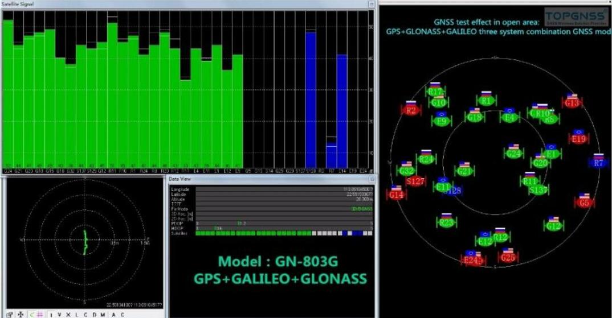The image size is (612, 318).
Task: Click the L toolbar letter button
Action: [x=76, y=315]
